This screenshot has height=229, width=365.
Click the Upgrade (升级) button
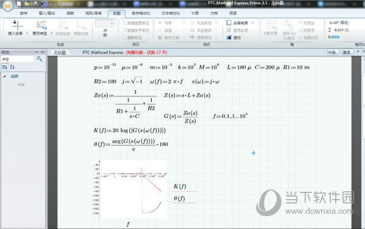point(333,52)
